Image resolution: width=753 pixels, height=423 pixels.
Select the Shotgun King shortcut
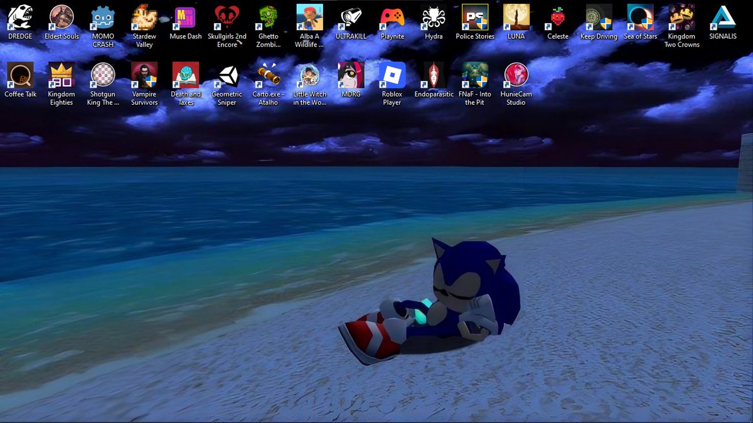103,75
